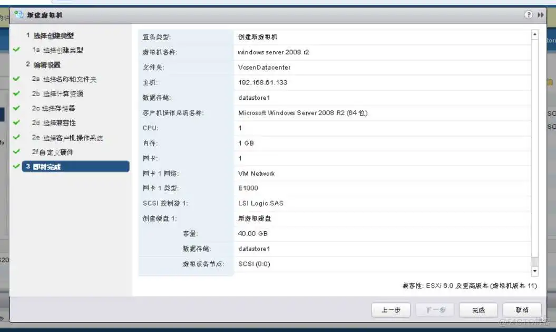This screenshot has width=556, height=332.
Task: Open step 2e 选择客户机操作系统
Action: pyautogui.click(x=67, y=138)
